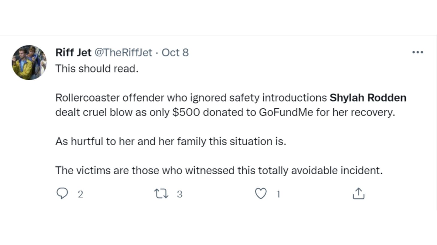Click the three-dot more options icon
This screenshot has height=245, width=437.
point(418,52)
